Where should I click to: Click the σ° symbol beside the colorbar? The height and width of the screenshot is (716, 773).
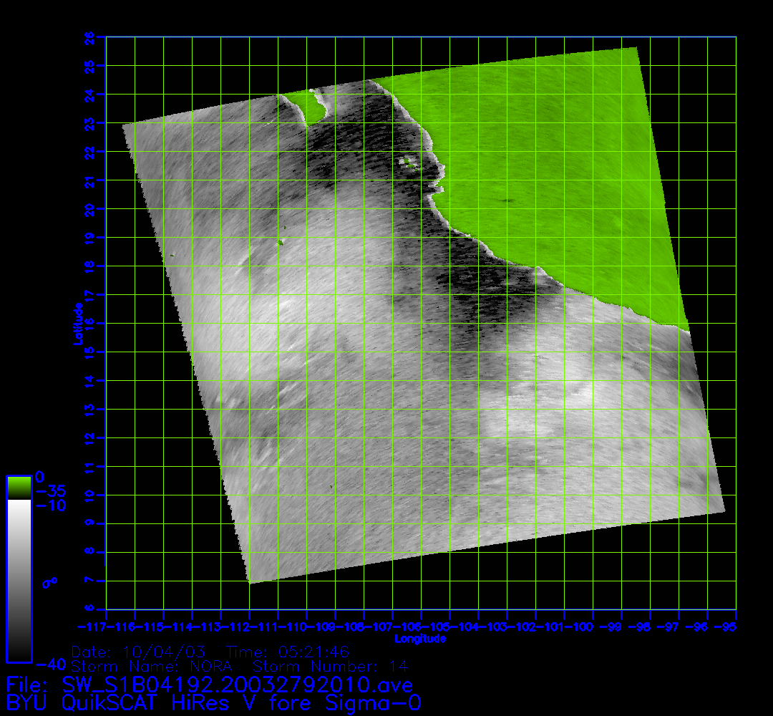[x=49, y=582]
